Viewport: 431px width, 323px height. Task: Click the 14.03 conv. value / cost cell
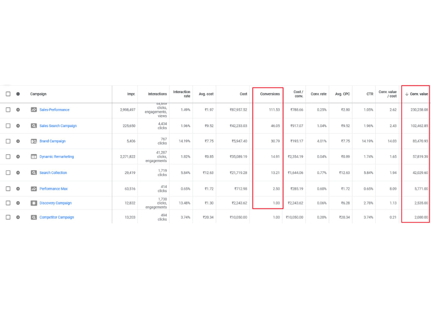[392, 141]
